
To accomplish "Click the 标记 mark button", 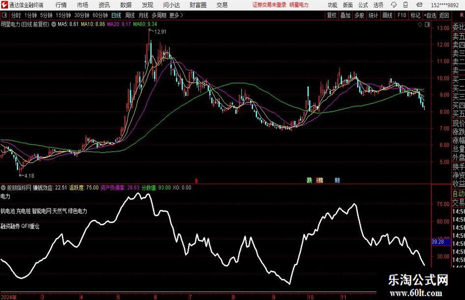I will (x=415, y=15).
